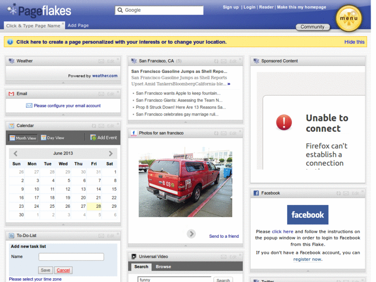Open the Reader link

click(x=266, y=7)
